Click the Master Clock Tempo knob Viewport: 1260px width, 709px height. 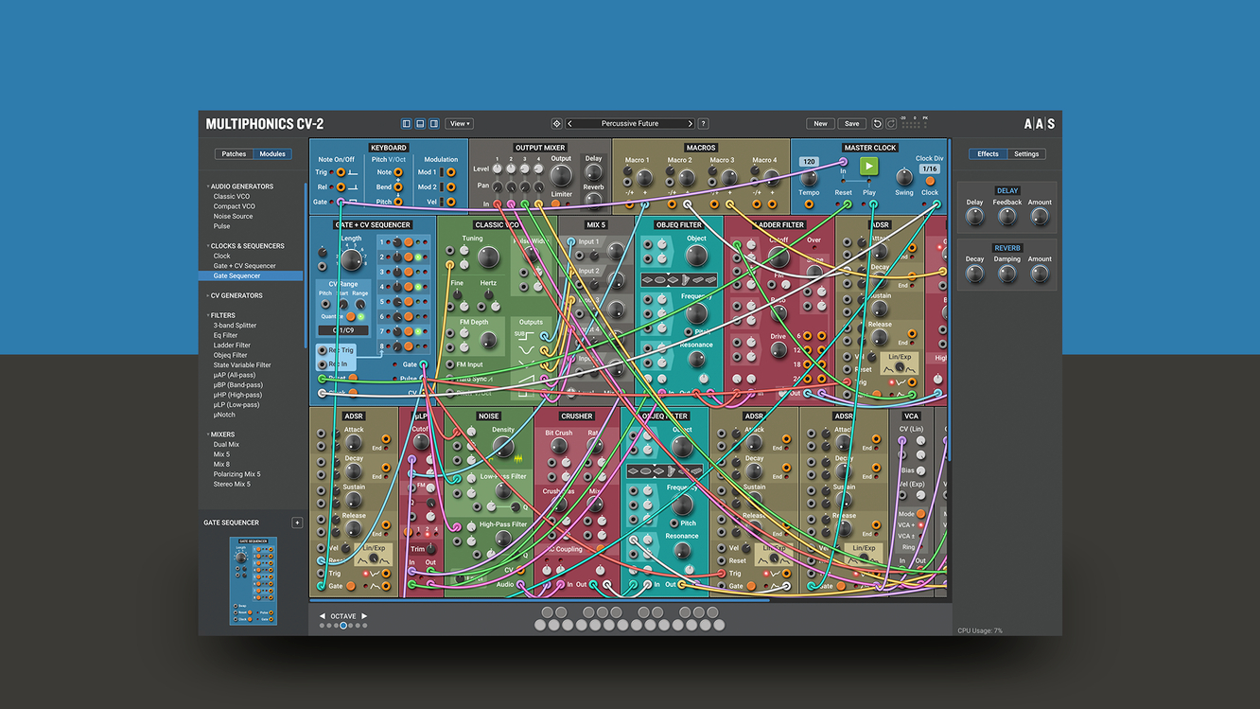809,177
